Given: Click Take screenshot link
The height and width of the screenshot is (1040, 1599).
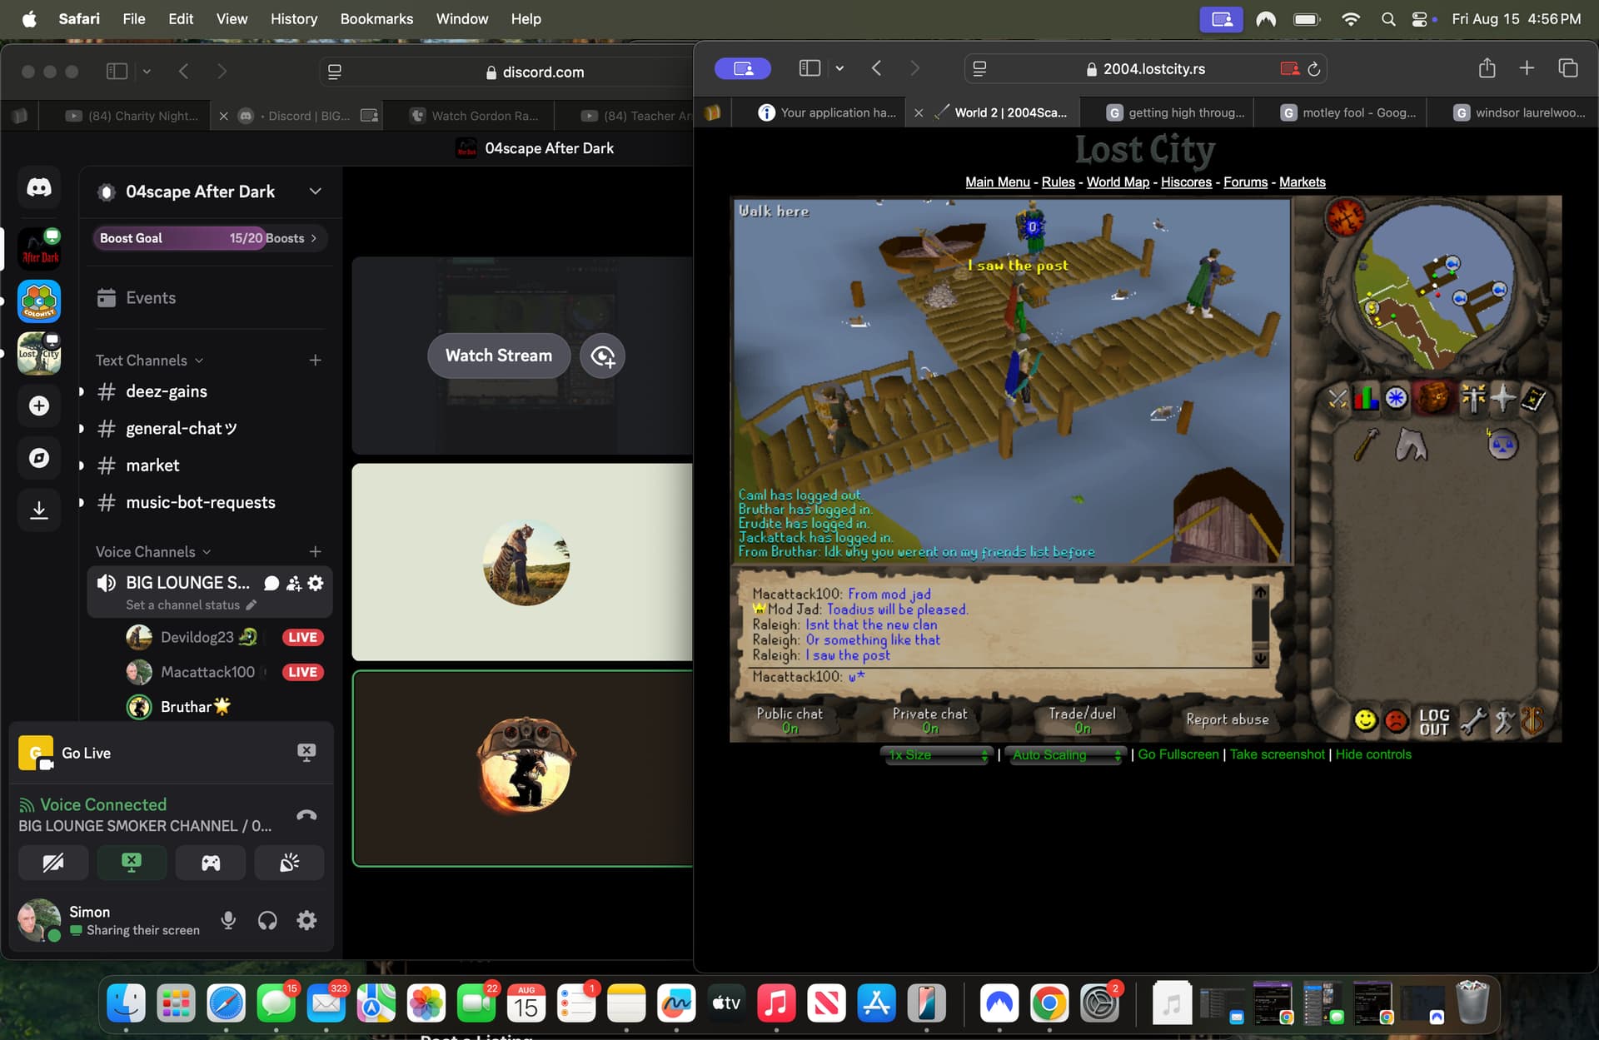Looking at the screenshot, I should (x=1277, y=754).
